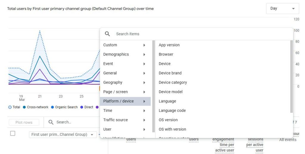Select the Platform / device category

tap(125, 101)
